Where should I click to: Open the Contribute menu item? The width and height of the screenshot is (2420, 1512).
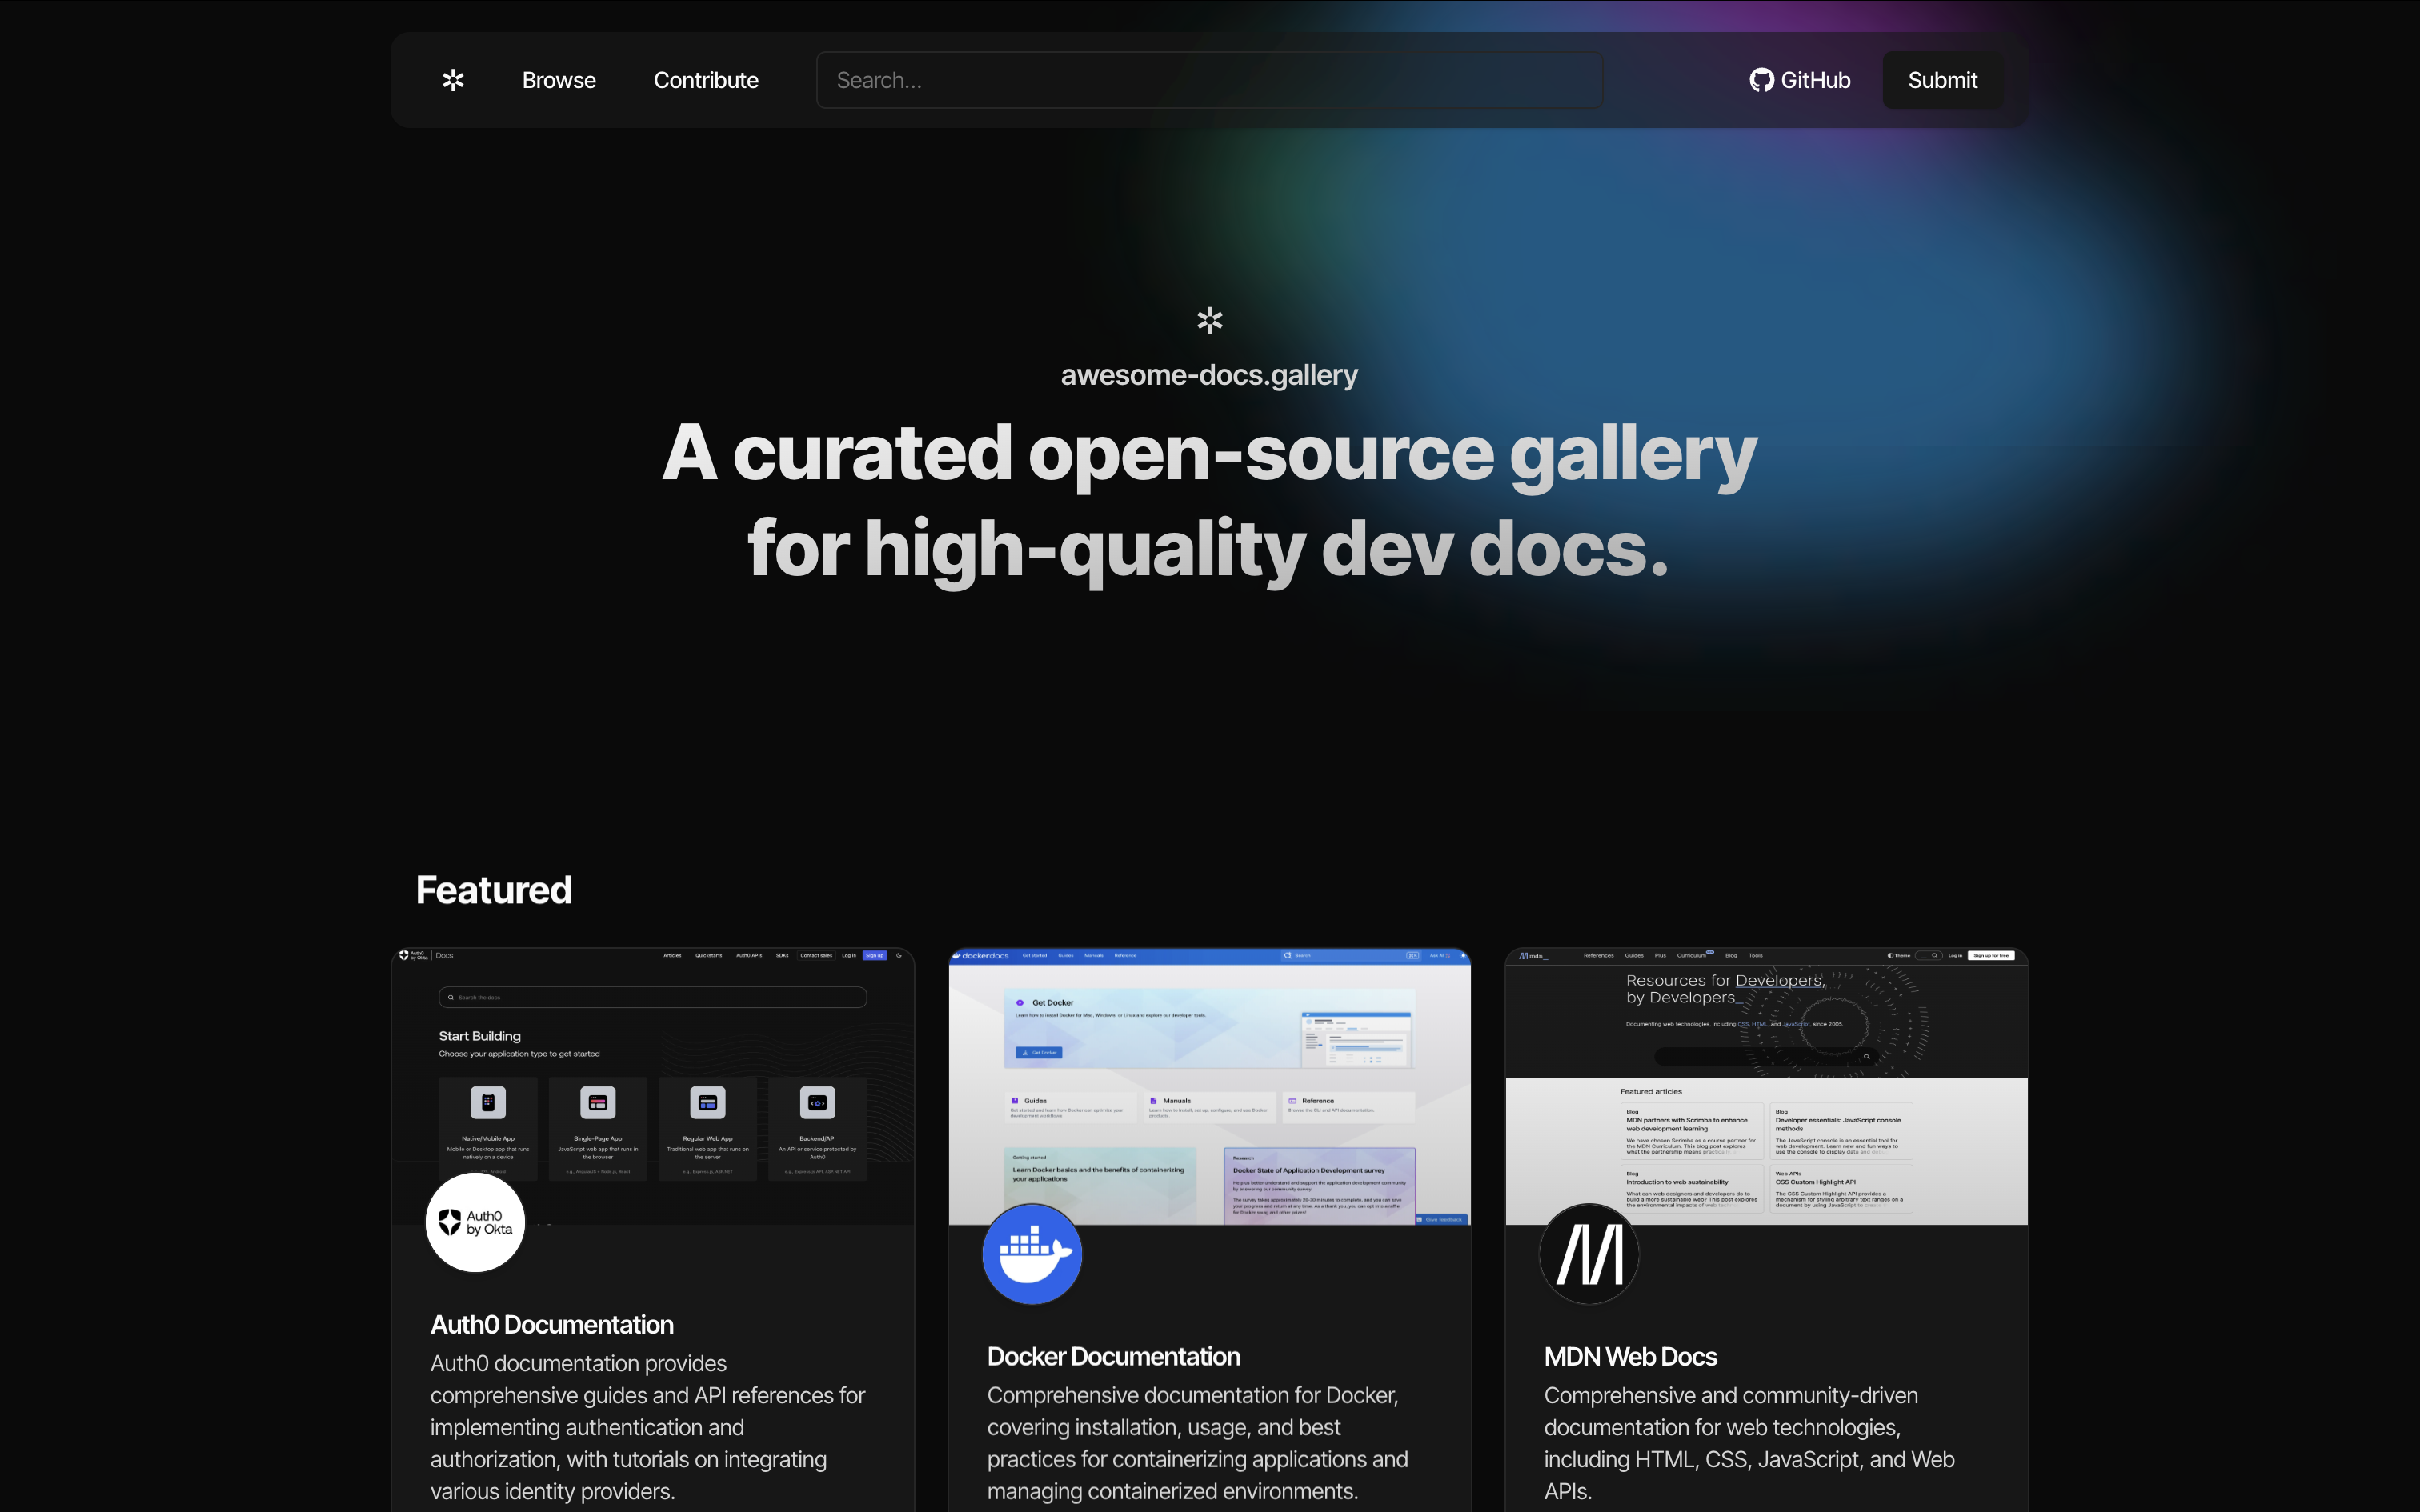pos(706,80)
